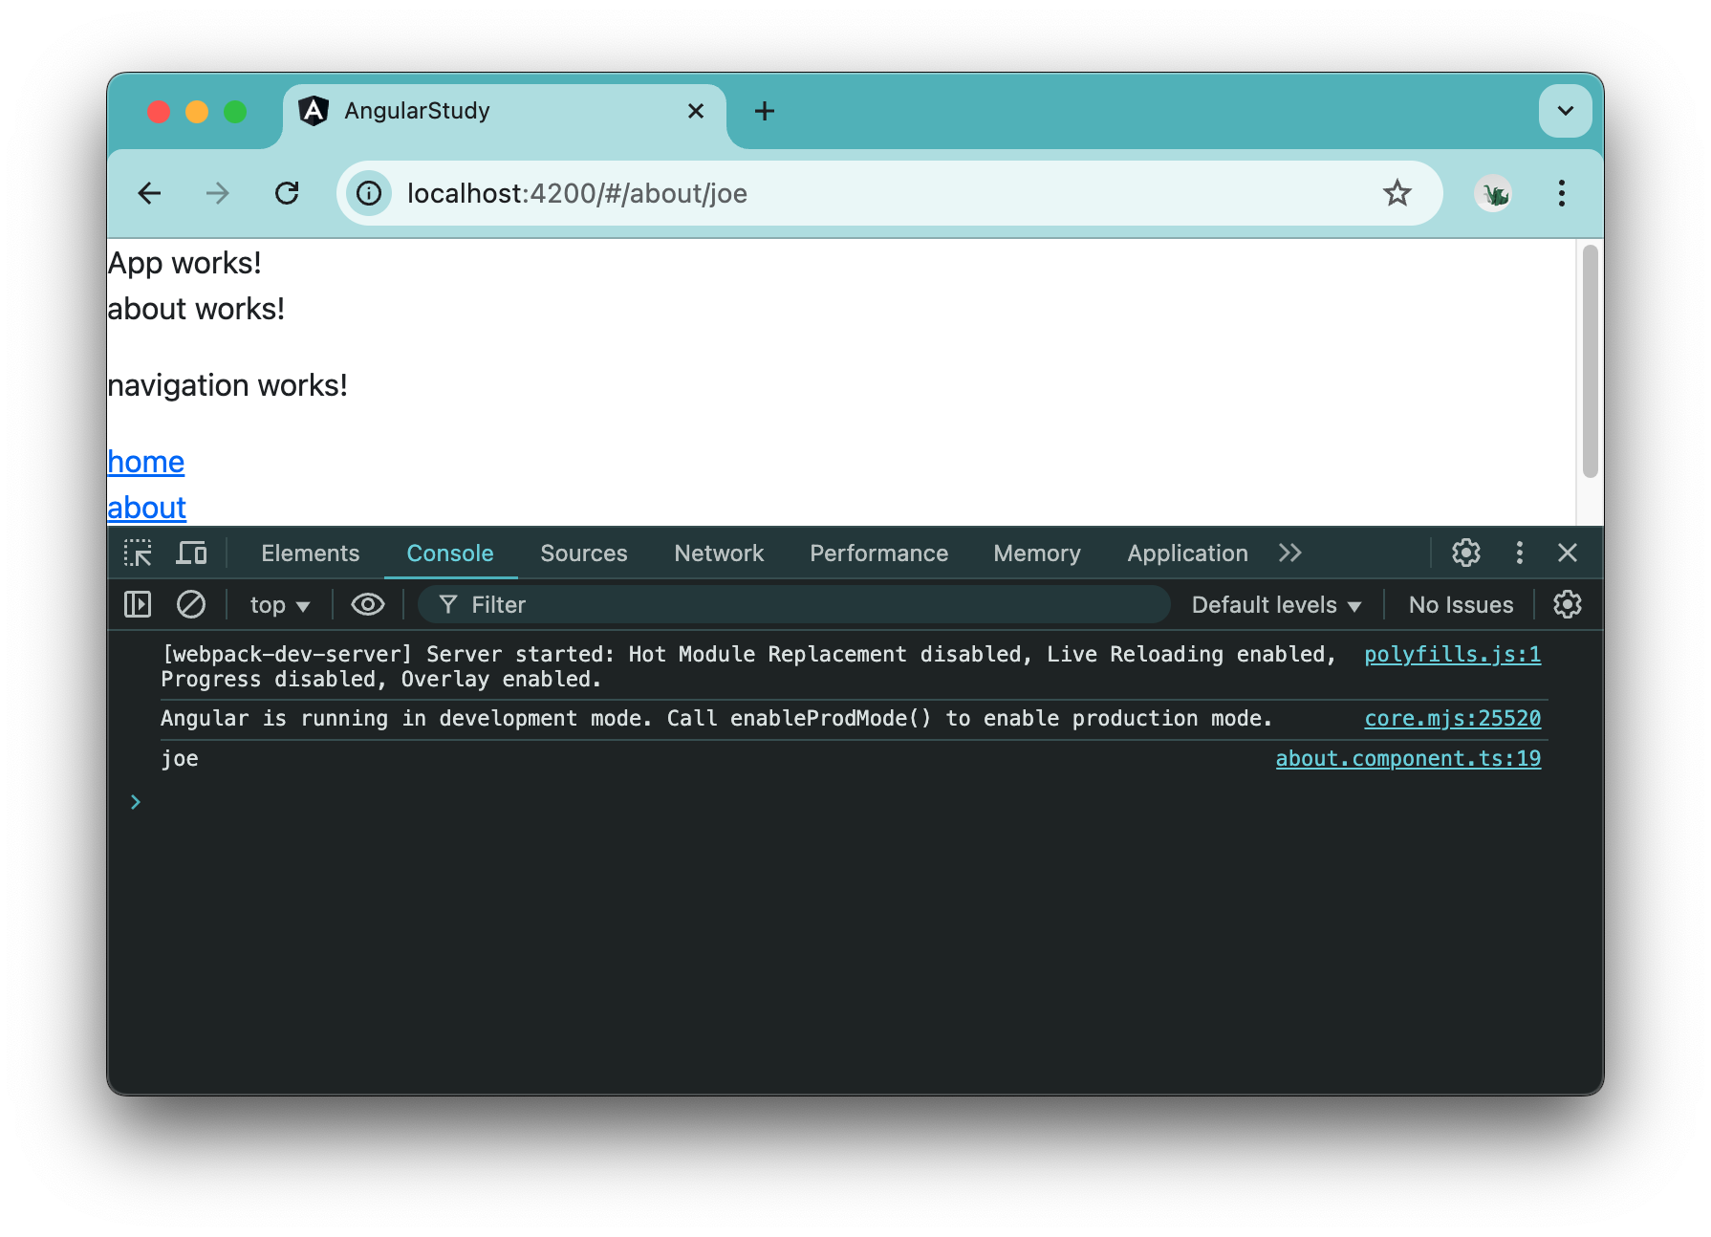Bookmark the page with the star
1711x1237 pixels.
tap(1397, 193)
